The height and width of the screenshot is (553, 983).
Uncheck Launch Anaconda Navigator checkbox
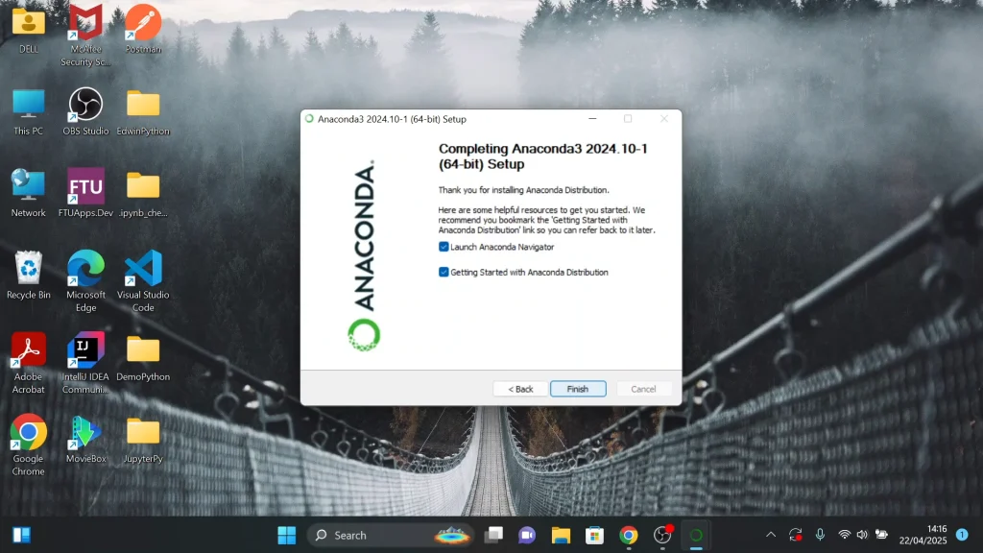point(444,247)
